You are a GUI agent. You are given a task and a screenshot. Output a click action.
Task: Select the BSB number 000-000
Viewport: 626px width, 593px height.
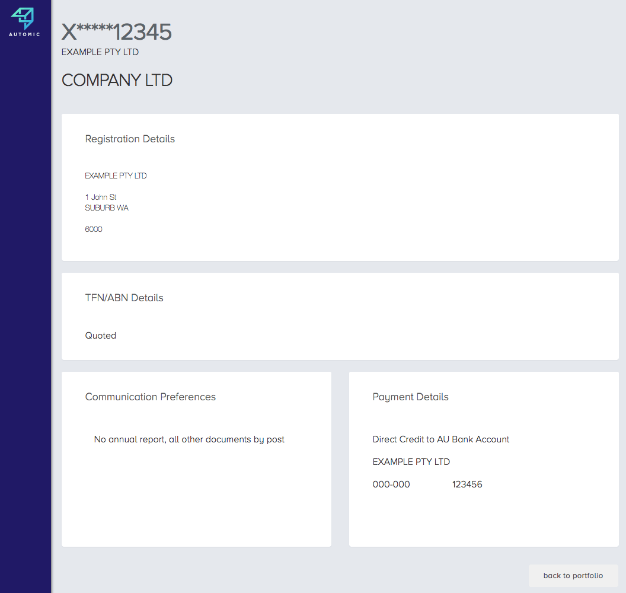(391, 484)
